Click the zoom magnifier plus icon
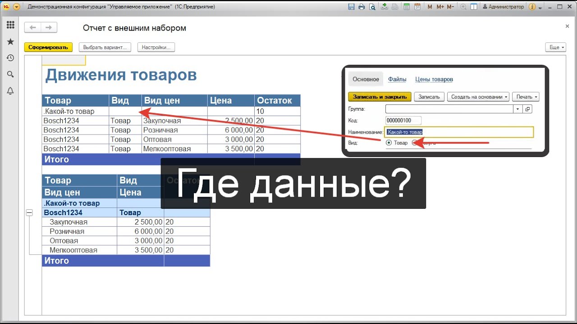This screenshot has width=577, height=324. click(463, 7)
